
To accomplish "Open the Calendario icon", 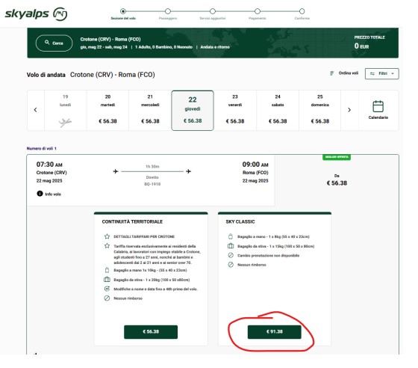I will (x=378, y=106).
